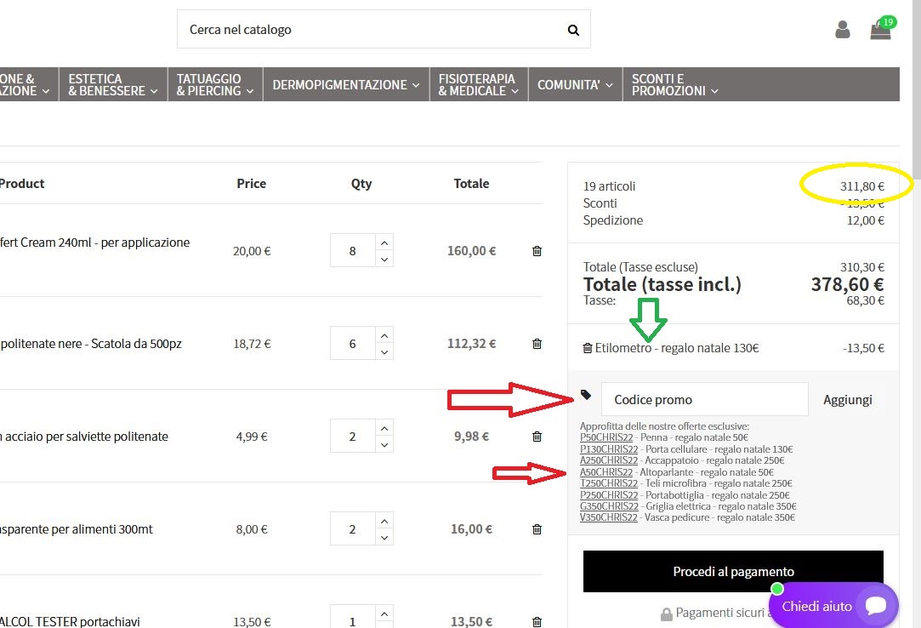Click Procedi al pagamento button
The width and height of the screenshot is (921, 628).
[733, 572]
